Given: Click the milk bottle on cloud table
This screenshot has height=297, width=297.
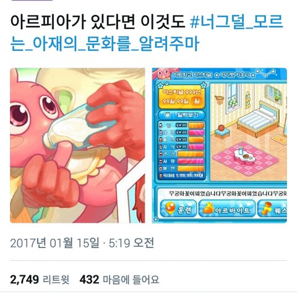Looking at the screenshot, I should (x=240, y=150).
